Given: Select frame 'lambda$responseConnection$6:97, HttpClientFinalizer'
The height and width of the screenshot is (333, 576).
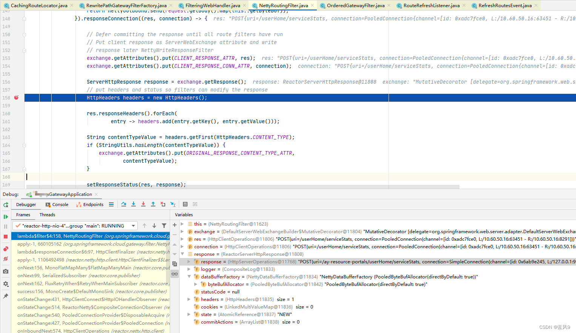Looking at the screenshot, I should (91, 252).
